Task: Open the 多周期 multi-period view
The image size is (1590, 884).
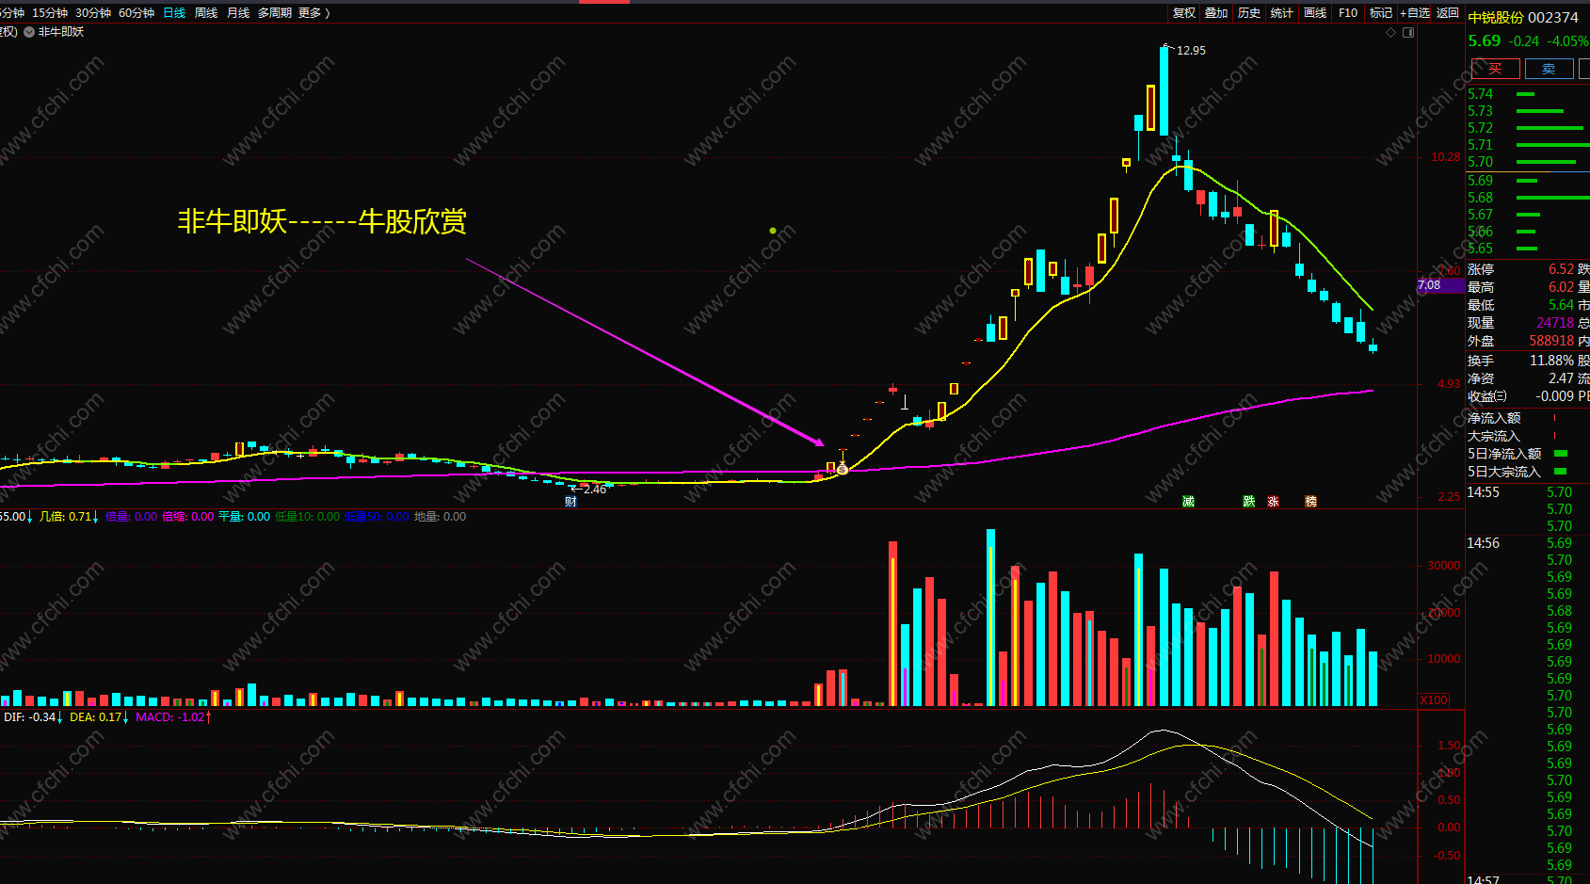Action: click(x=275, y=13)
